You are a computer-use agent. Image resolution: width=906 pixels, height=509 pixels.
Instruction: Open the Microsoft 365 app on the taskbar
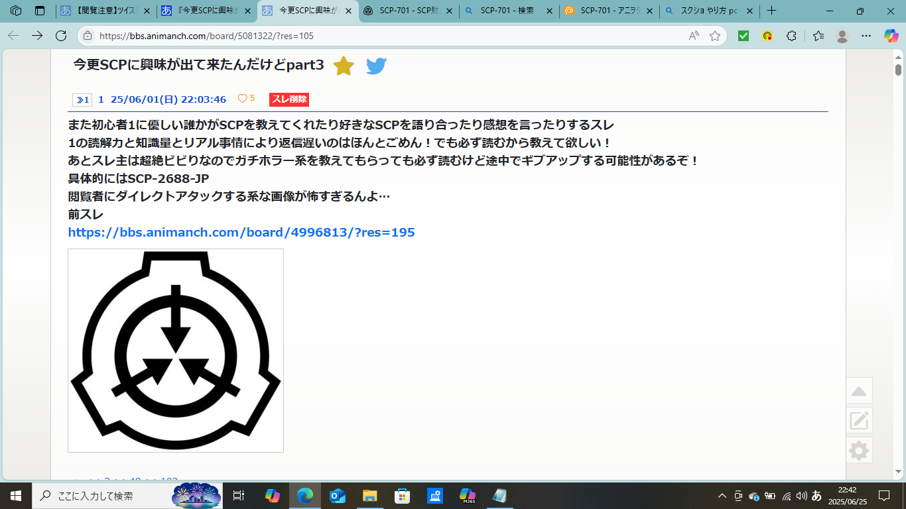pos(467,496)
